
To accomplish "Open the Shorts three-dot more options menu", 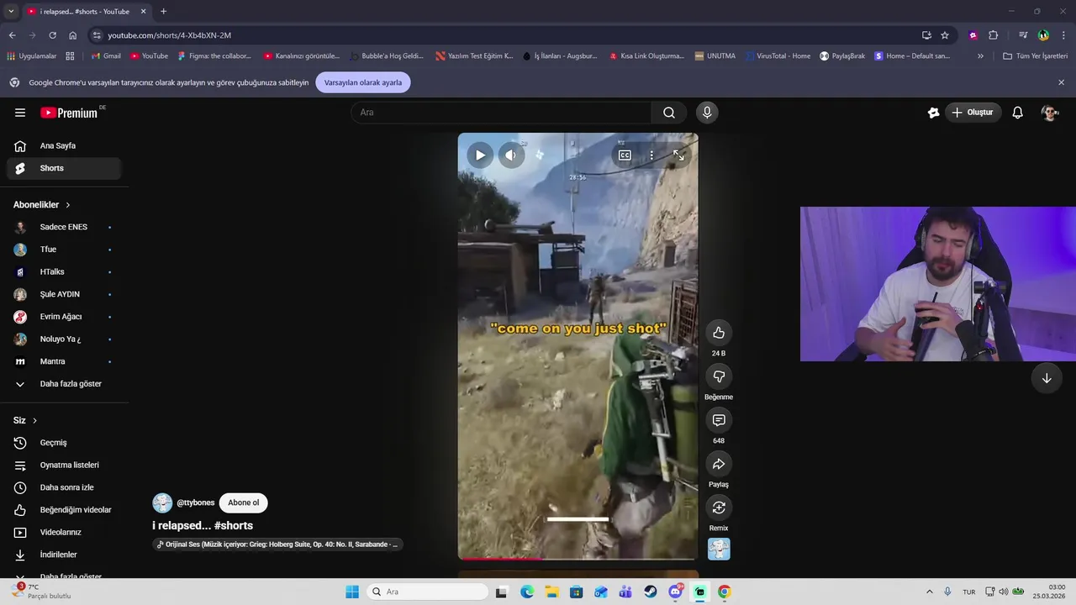I will click(x=651, y=155).
